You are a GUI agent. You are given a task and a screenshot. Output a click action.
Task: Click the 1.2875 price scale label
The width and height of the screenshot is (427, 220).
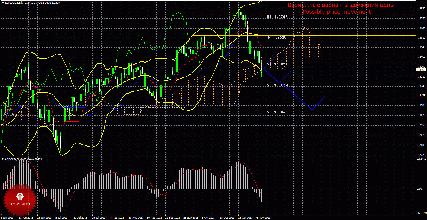click(421, 135)
